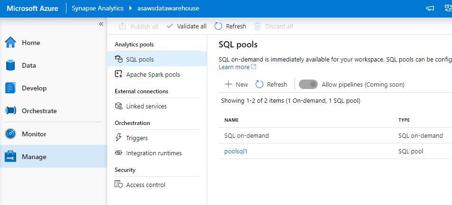The height and width of the screenshot is (205, 452).
Task: Select the Manage hub toolbox icon
Action: (10, 156)
